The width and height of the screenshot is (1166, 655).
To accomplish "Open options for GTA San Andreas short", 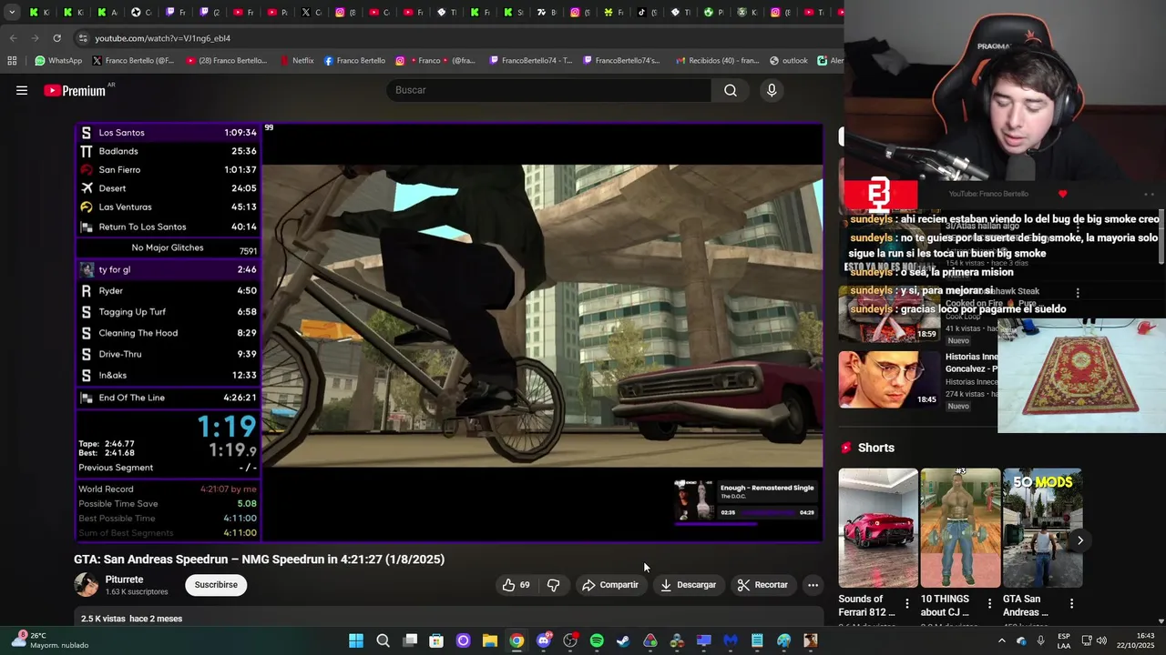I will [1071, 603].
